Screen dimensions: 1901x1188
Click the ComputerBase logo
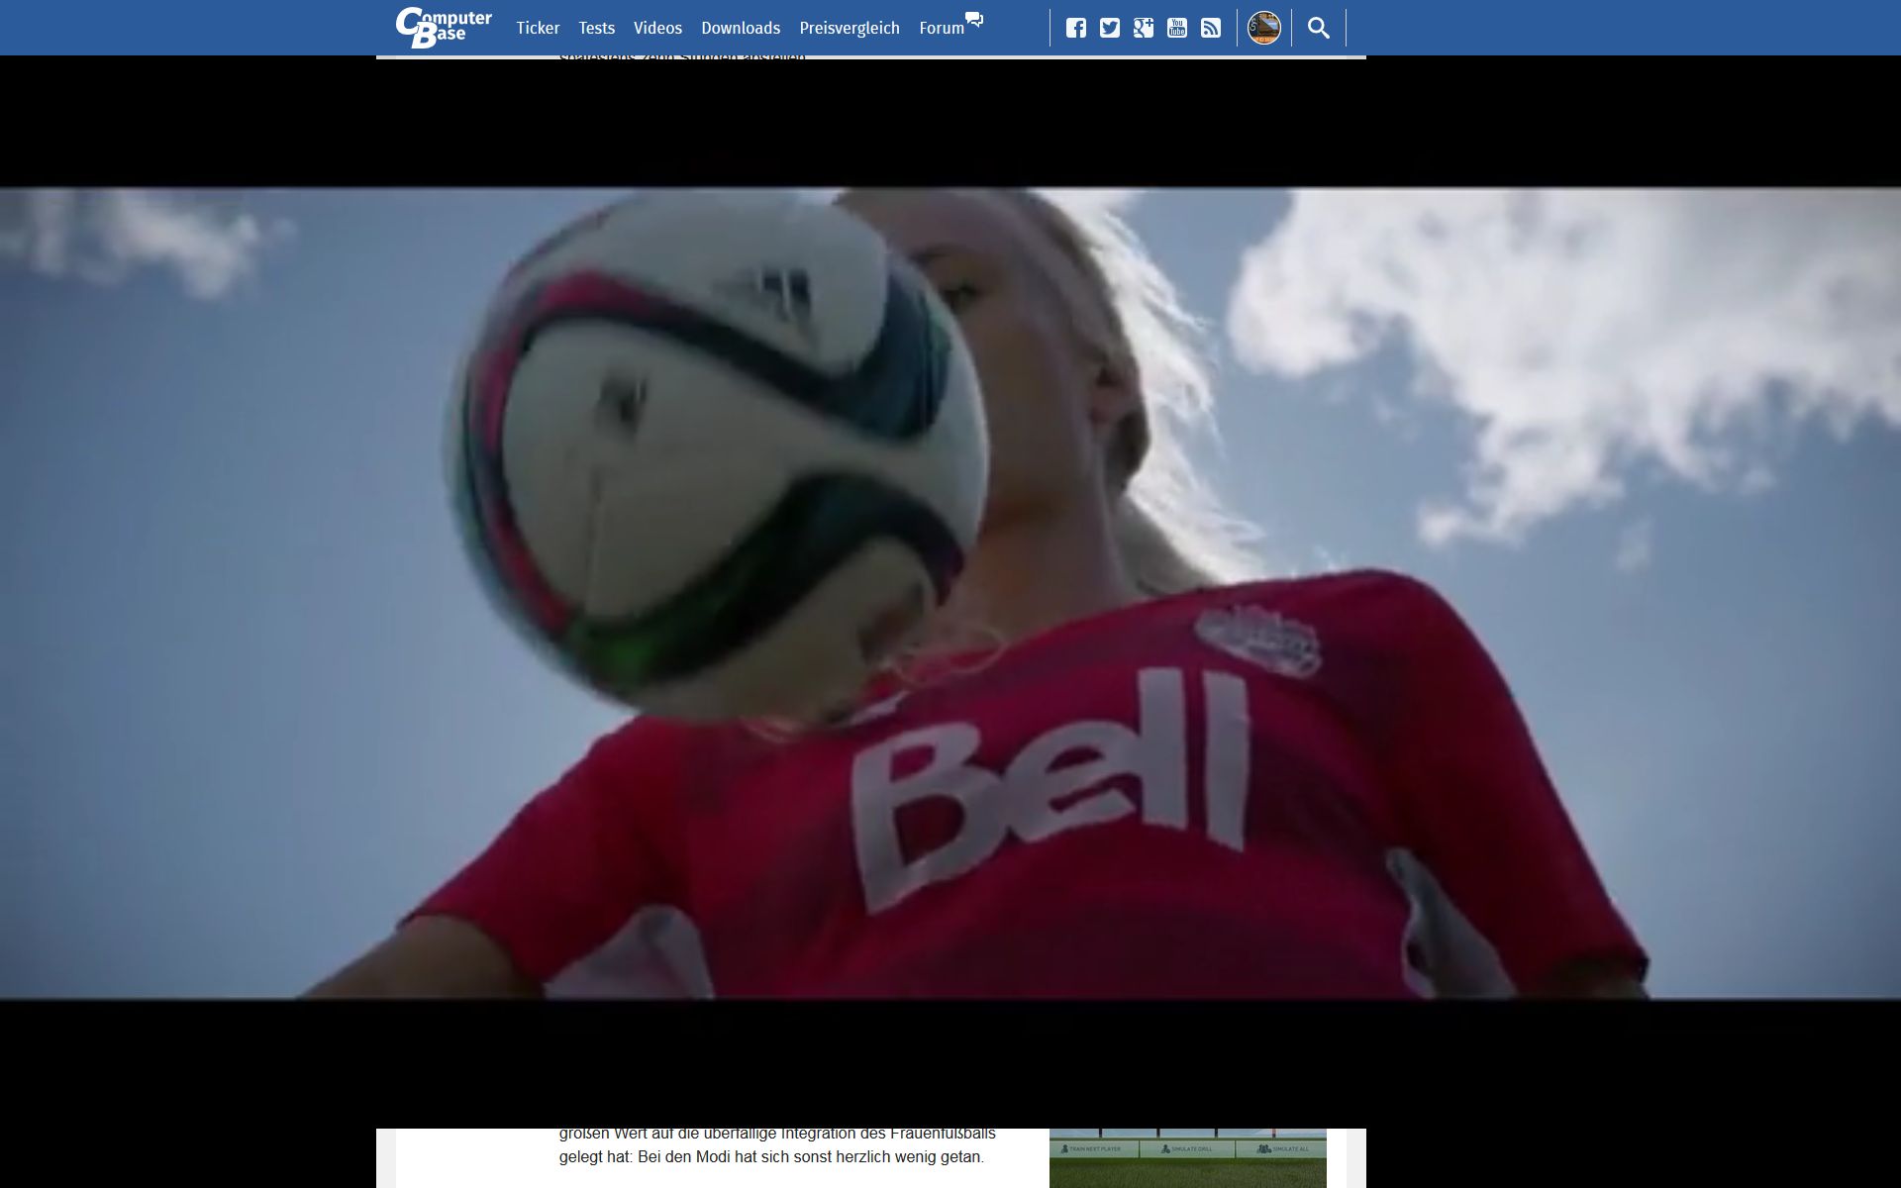click(x=444, y=28)
